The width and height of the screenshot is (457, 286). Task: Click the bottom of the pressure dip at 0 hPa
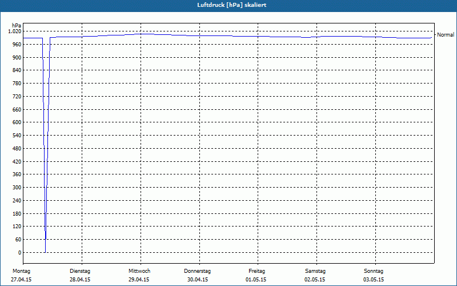pyautogui.click(x=45, y=252)
